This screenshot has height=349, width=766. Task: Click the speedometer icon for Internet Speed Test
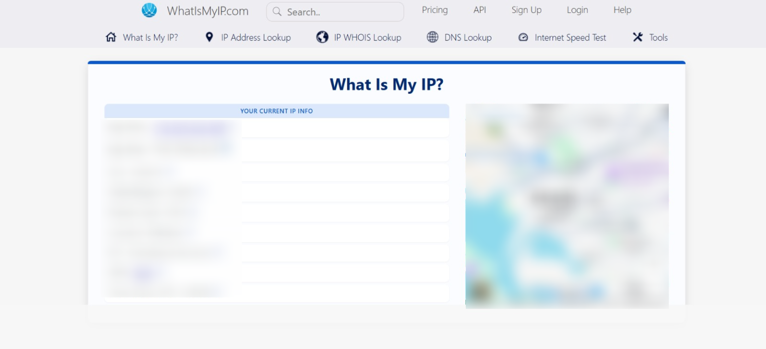coord(523,37)
